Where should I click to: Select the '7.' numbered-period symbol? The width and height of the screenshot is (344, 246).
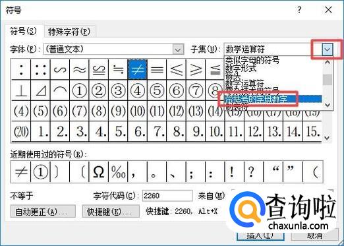157,132
